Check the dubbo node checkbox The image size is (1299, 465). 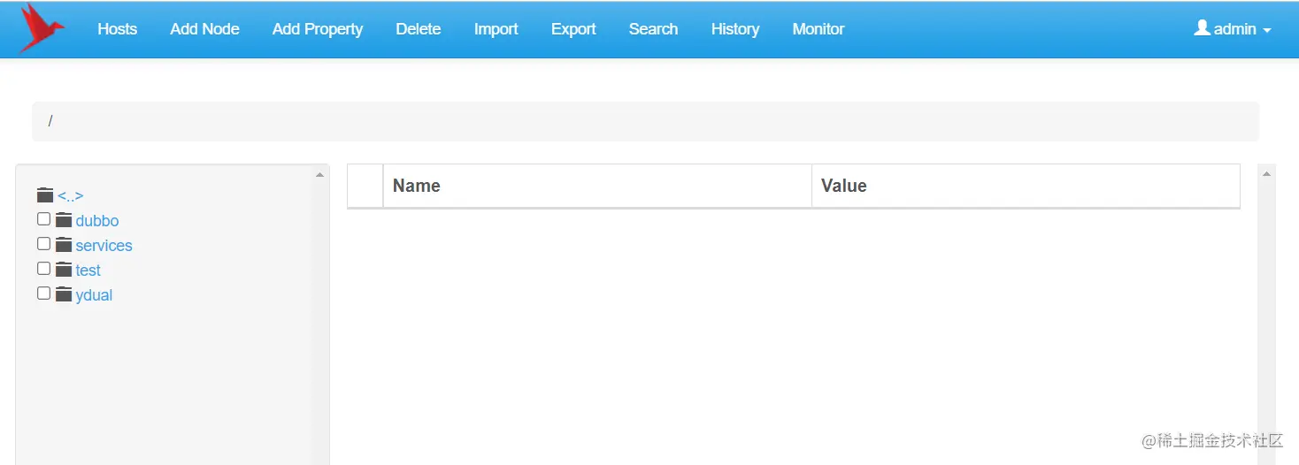(x=43, y=219)
